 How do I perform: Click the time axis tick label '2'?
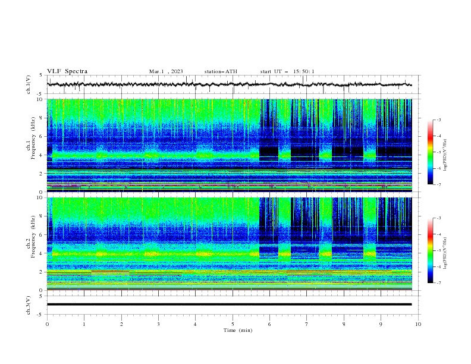tap(121, 324)
